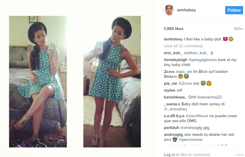Click the @akiverma23 mention
This screenshot has height=157, width=245.
209,97
